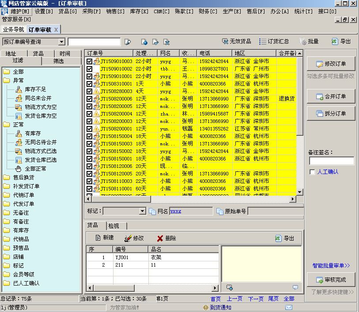
Task: Click the 备注签名 input field
Action: (x=331, y=161)
